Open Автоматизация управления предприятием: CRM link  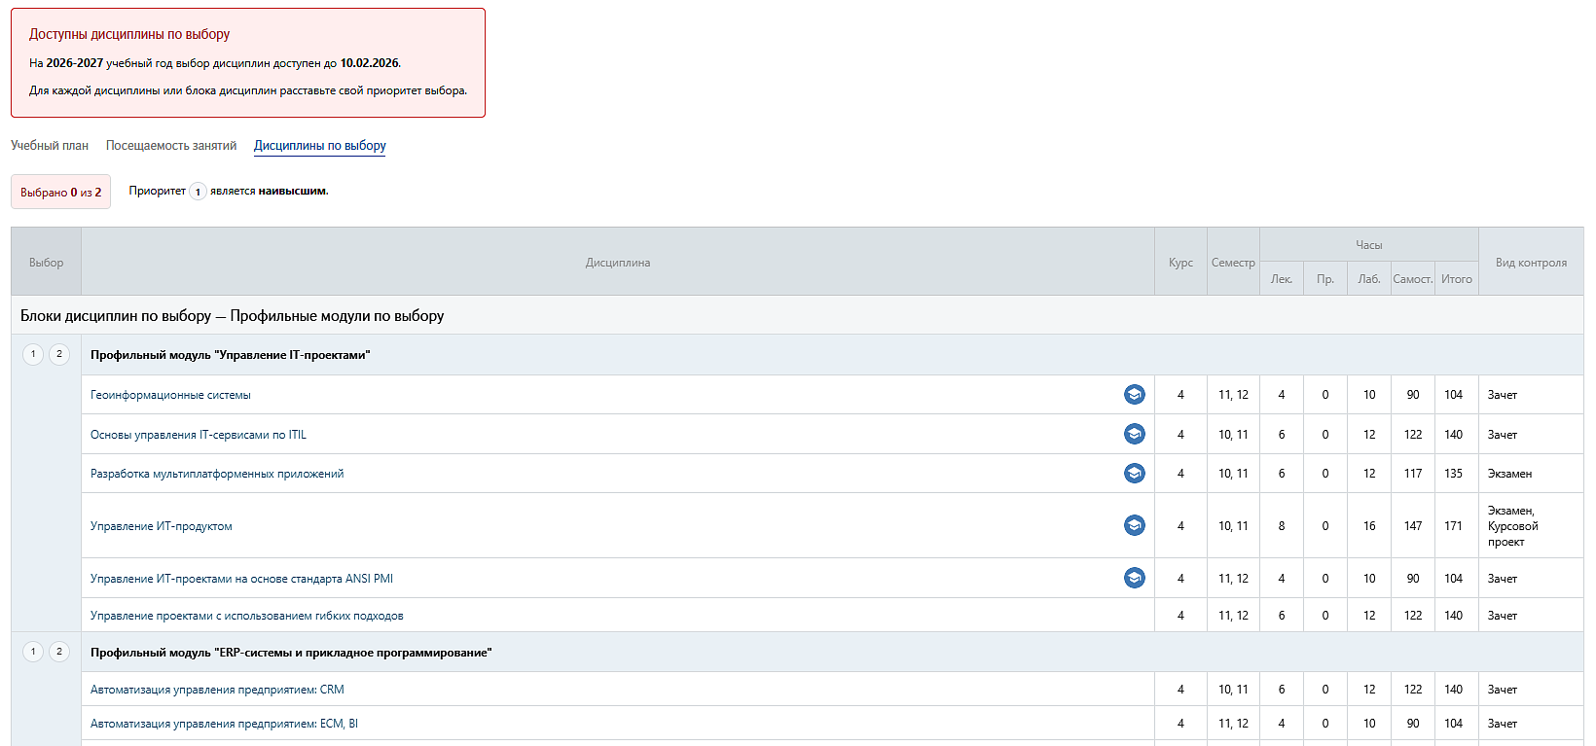point(217,690)
